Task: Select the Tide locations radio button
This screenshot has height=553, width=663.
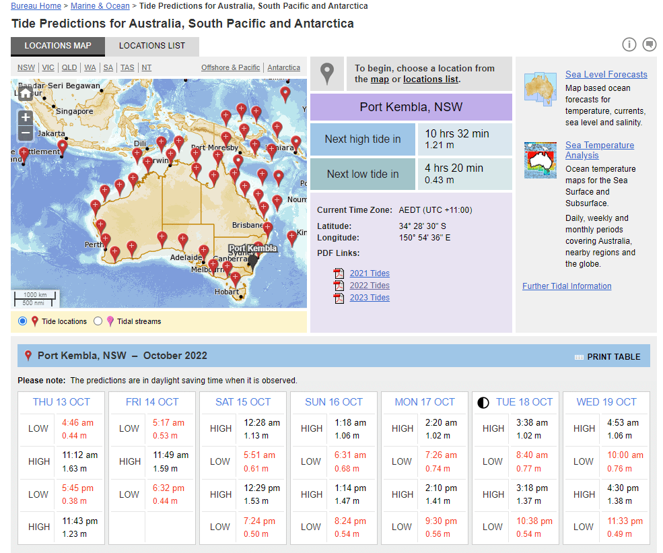Action: click(x=22, y=321)
